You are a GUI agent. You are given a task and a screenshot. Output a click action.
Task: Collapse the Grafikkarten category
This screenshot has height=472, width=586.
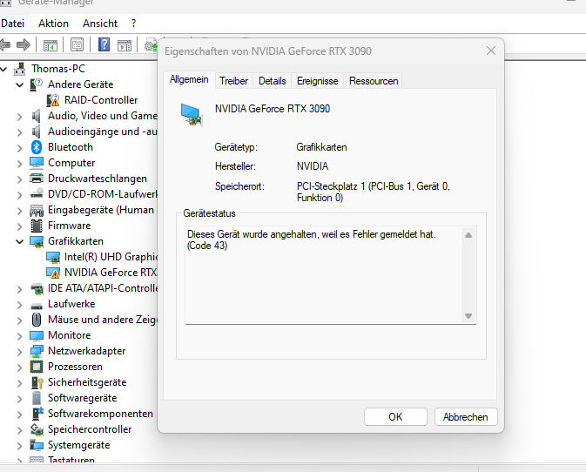[19, 242]
